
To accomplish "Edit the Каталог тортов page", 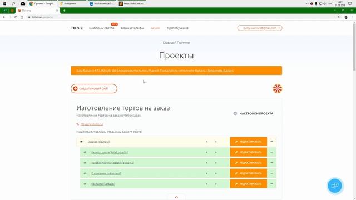I will tap(249, 152).
